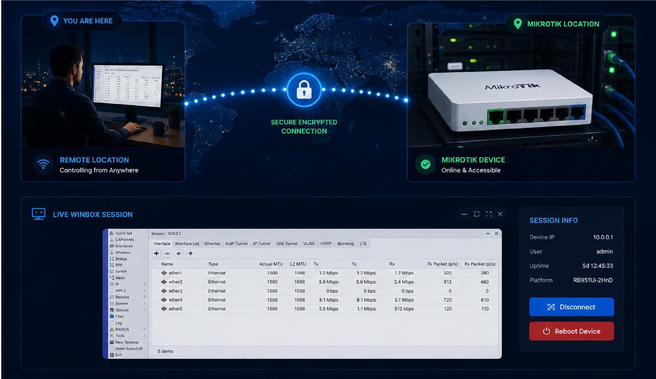Open the Bridge menu entry
Image resolution: width=656 pixels, height=379 pixels.
coord(118,259)
